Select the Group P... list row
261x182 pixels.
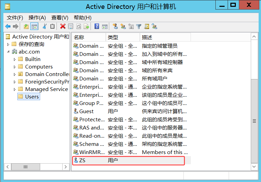131,103
